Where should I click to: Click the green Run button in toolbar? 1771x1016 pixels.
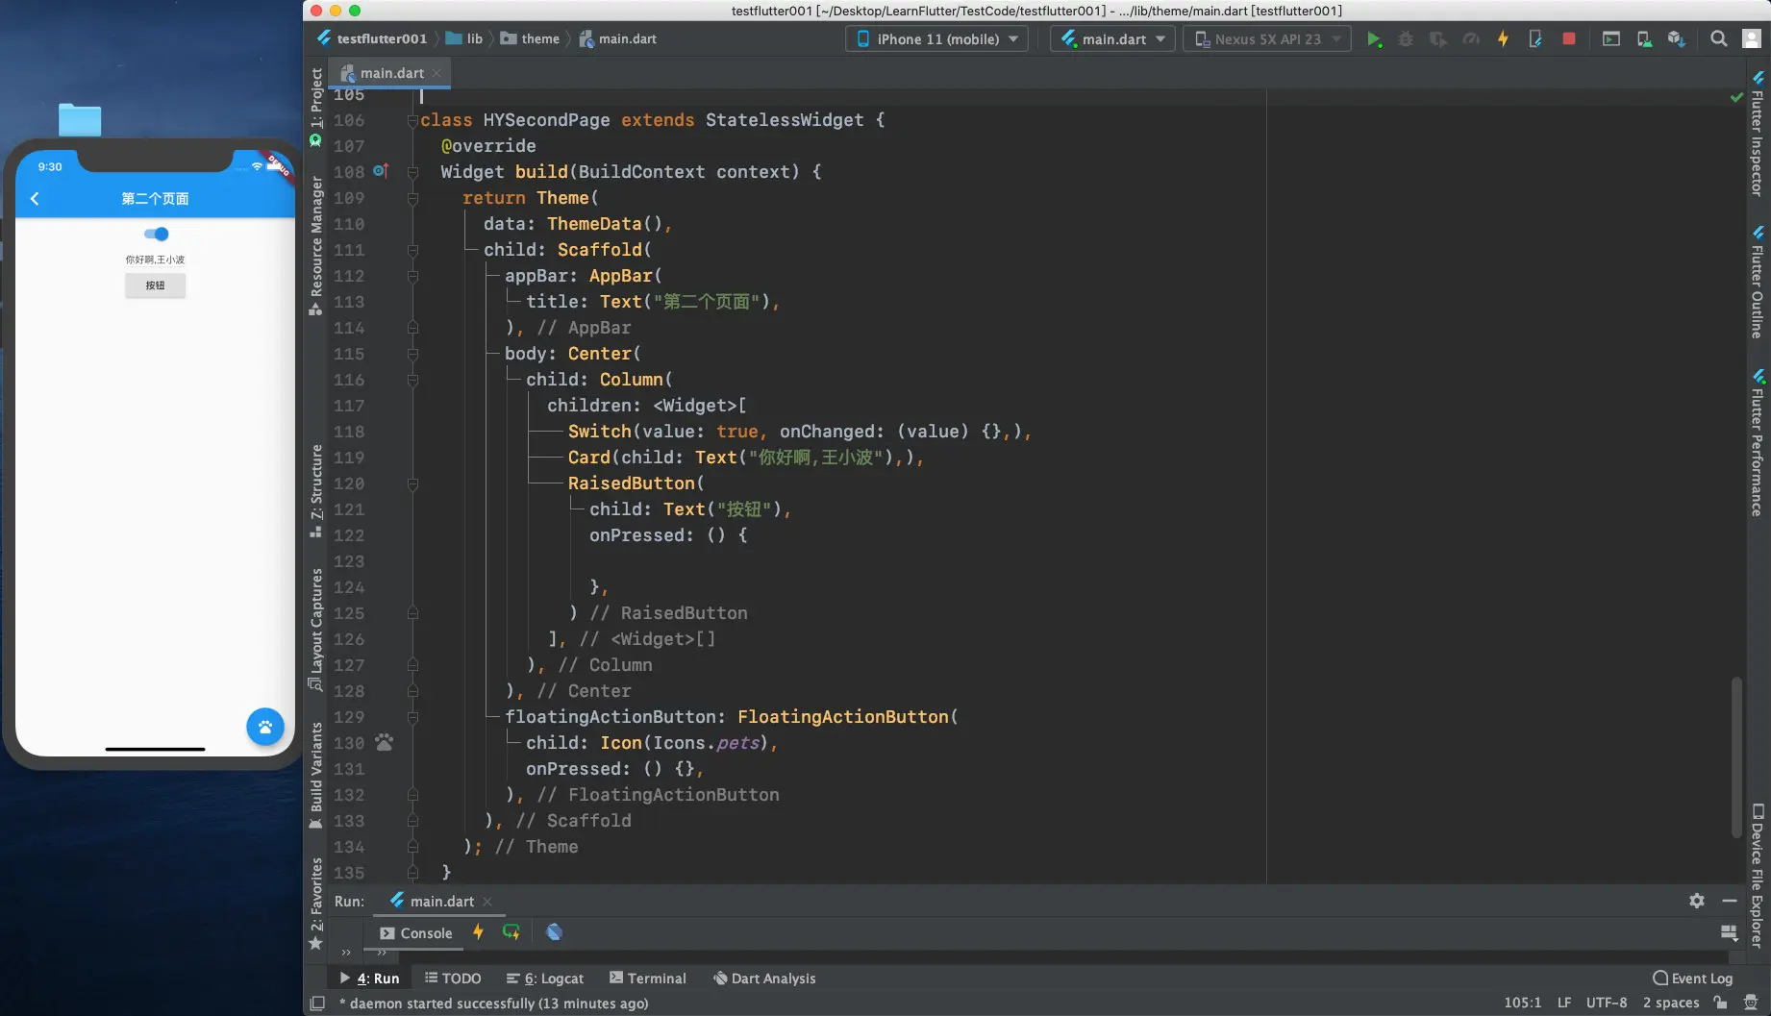1374,39
